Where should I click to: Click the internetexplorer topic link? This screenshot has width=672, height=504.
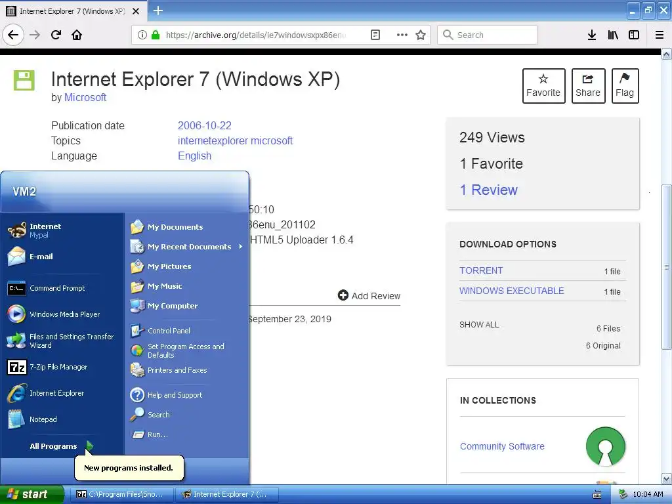pos(213,140)
